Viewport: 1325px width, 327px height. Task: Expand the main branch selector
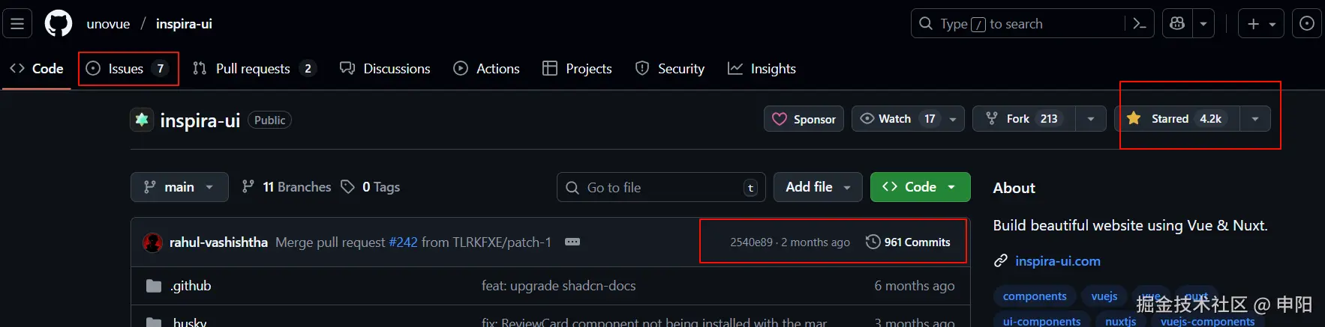(x=179, y=187)
